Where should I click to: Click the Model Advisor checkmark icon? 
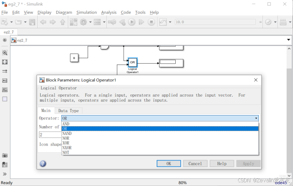coord(268,22)
